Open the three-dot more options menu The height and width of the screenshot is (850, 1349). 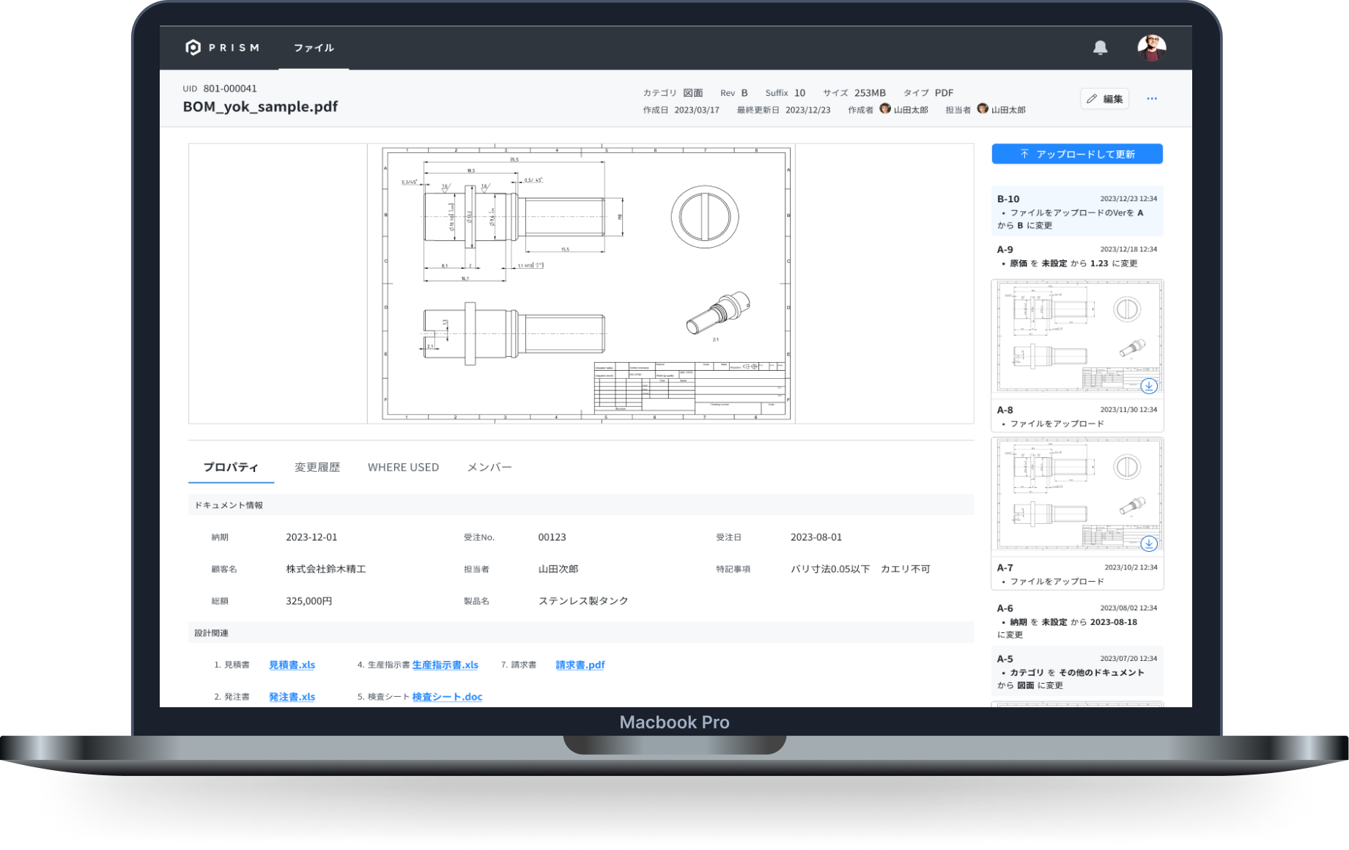(1151, 99)
